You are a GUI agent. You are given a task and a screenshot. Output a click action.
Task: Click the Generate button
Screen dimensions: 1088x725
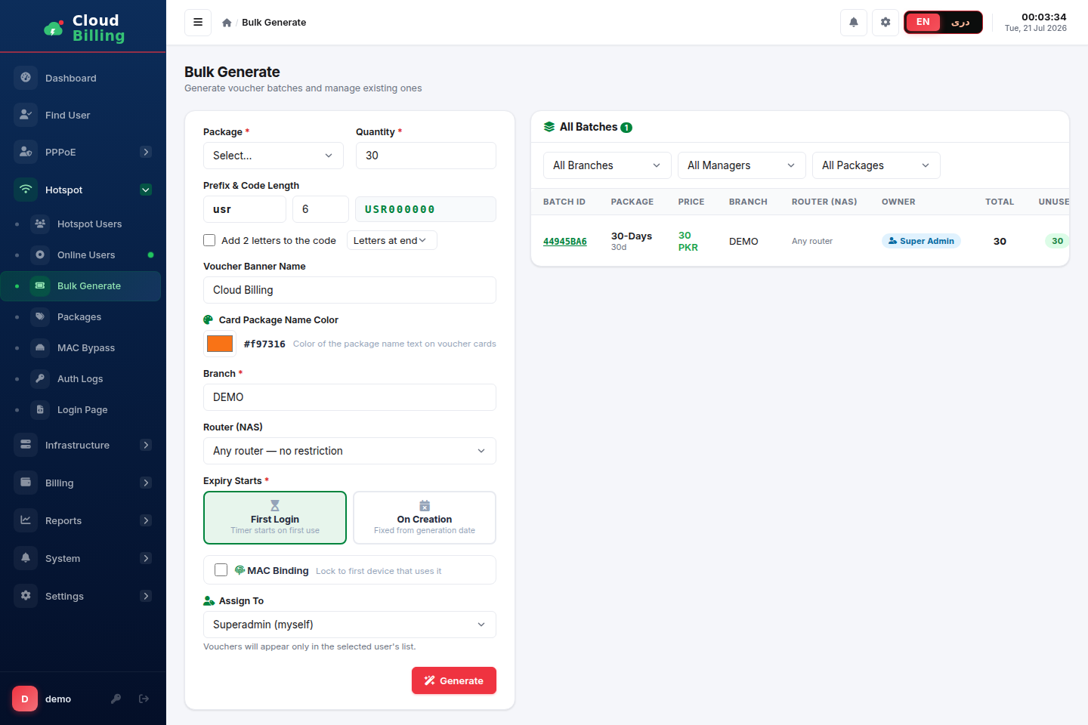454,680
